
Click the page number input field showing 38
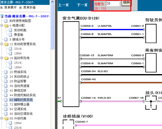tap(113, 3)
